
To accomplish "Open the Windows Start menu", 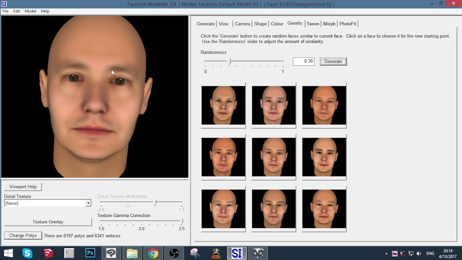I will (8, 253).
